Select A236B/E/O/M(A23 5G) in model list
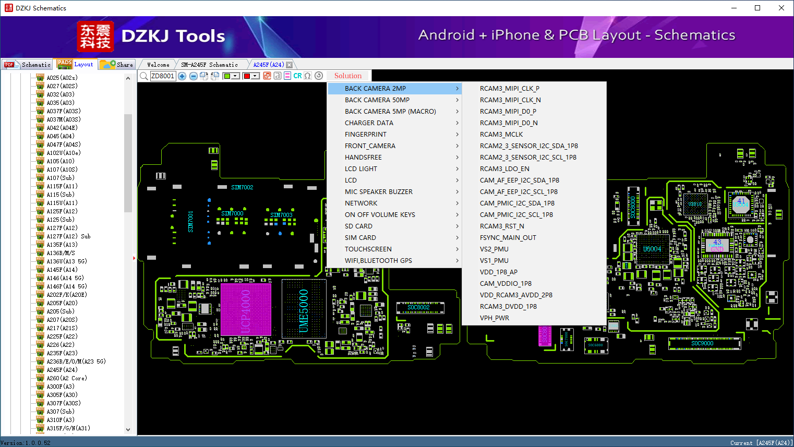The height and width of the screenshot is (447, 794). tap(76, 361)
